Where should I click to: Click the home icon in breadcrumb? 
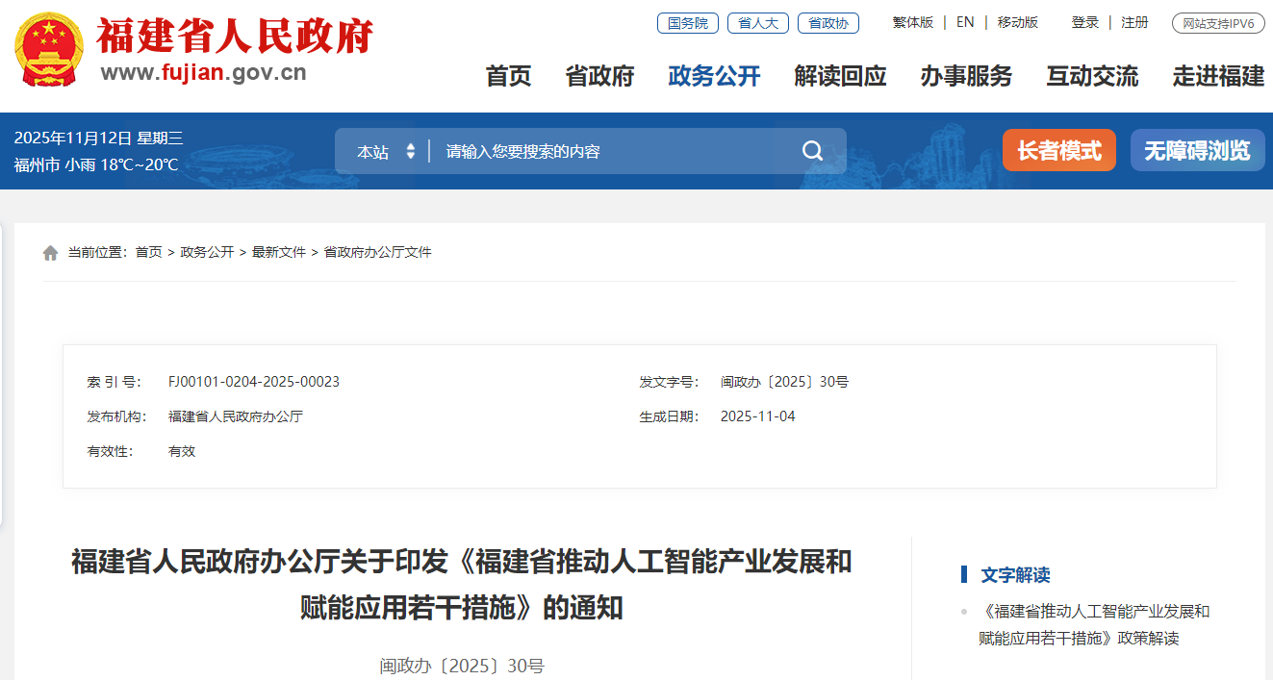(51, 253)
